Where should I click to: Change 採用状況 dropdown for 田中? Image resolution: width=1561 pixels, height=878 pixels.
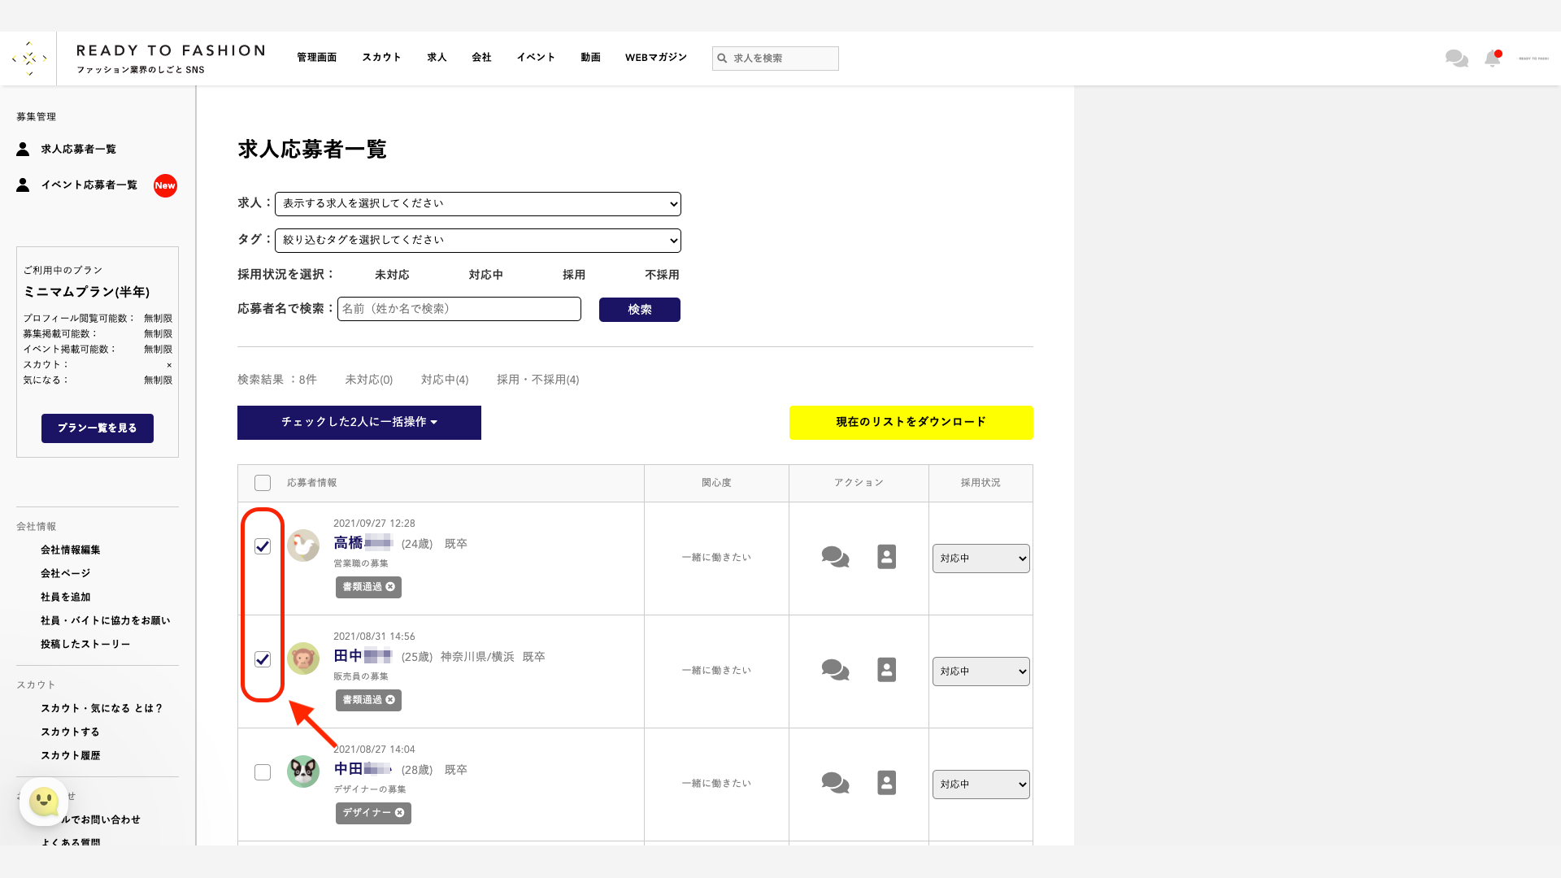pos(981,672)
